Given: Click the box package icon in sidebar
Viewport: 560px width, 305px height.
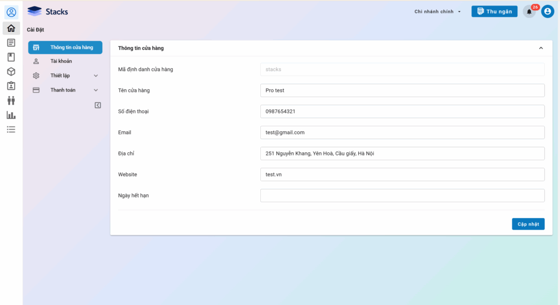Looking at the screenshot, I should 11,72.
